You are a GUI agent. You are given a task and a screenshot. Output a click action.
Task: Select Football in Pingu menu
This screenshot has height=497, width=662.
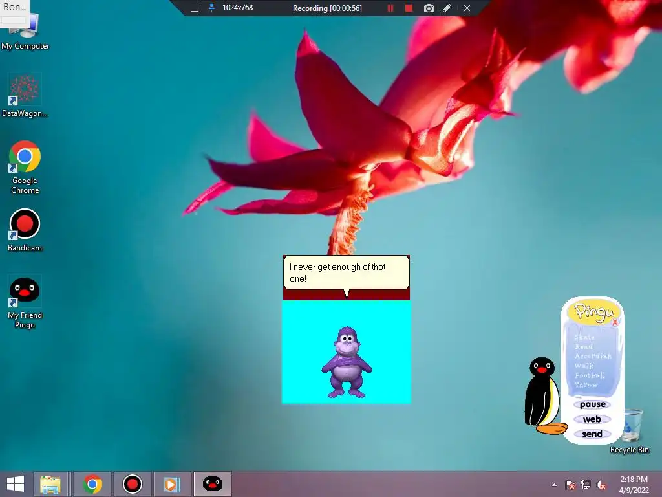(x=590, y=375)
